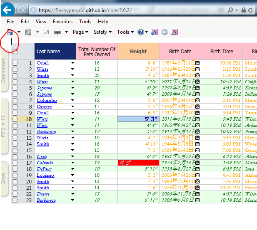This screenshot has width=257, height=230.
Task: Click the Print icon
Action: tap(57, 32)
